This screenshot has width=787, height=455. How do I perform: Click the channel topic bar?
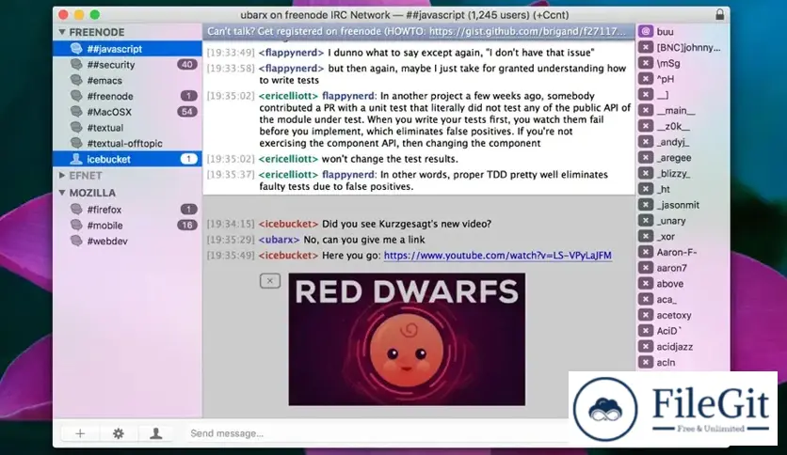tap(419, 32)
